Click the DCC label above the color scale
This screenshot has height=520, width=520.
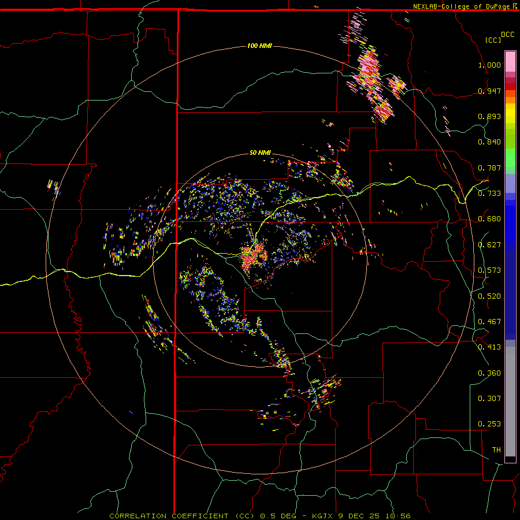click(507, 35)
